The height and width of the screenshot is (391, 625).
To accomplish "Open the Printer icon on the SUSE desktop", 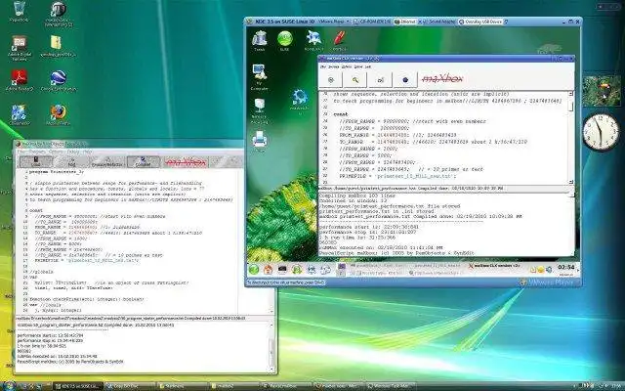I will click(x=260, y=142).
